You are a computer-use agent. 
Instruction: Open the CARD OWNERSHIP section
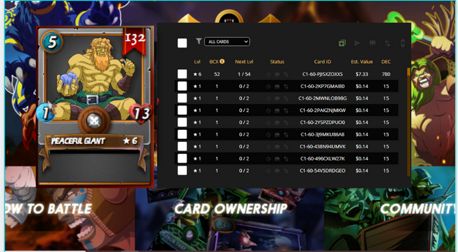230,209
